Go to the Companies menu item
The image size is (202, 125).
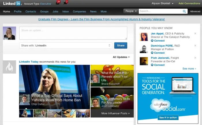tap(79, 12)
